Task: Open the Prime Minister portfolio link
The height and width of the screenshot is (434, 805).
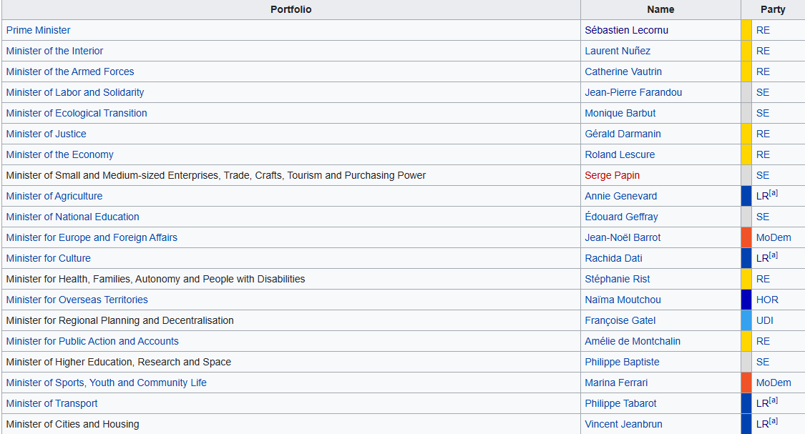Action: pyautogui.click(x=38, y=30)
